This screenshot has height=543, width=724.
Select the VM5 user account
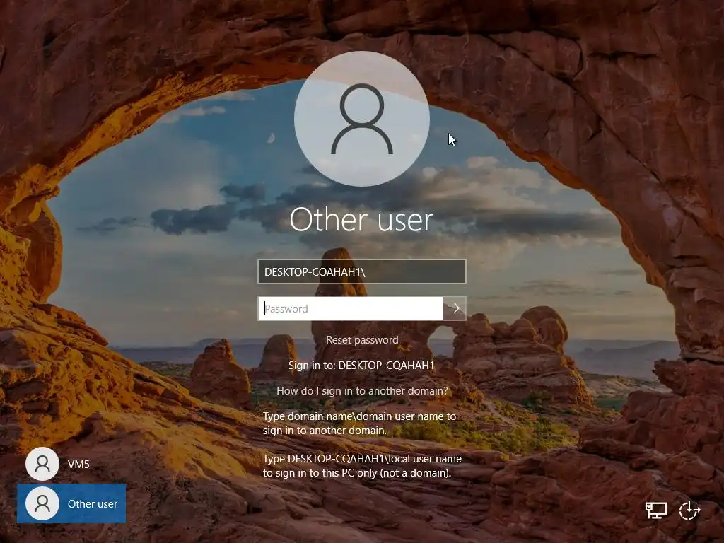coord(71,464)
